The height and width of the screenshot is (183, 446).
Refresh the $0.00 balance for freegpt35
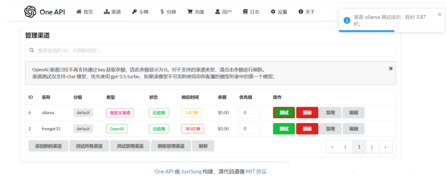coord(223,128)
